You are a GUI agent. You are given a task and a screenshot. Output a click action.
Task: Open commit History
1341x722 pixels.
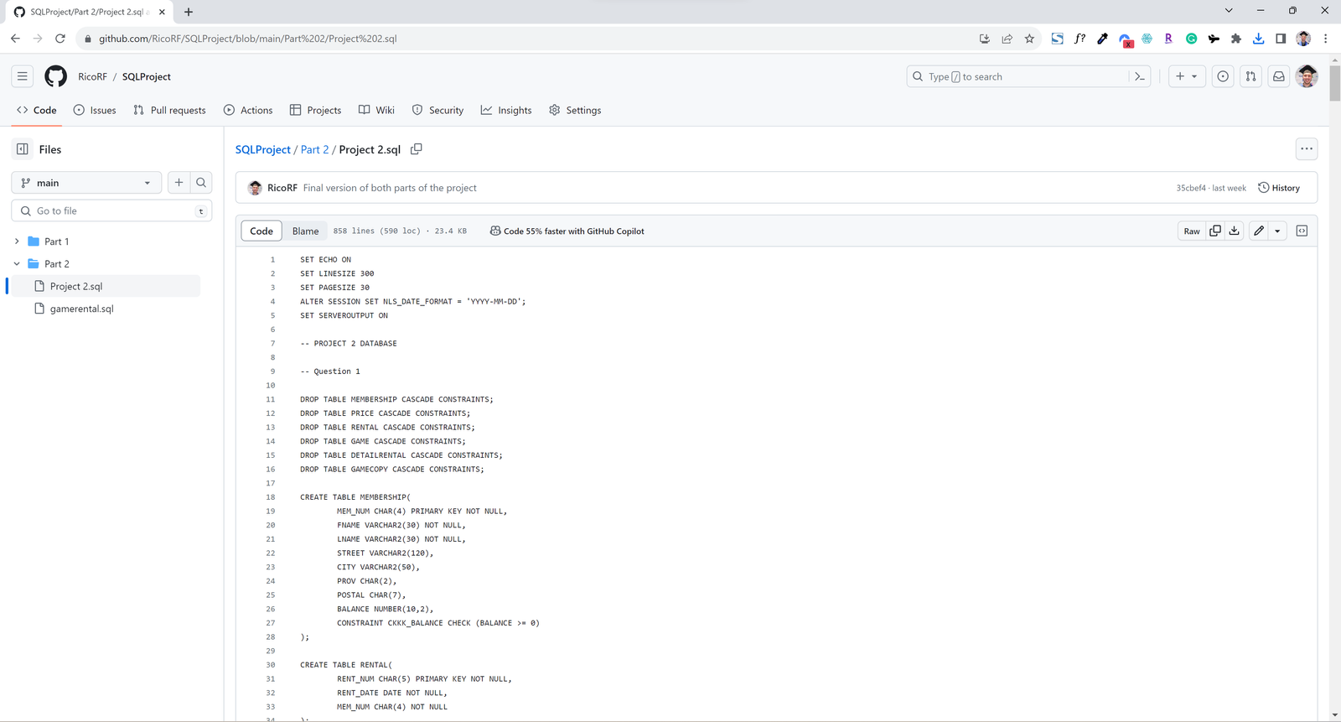tap(1279, 188)
